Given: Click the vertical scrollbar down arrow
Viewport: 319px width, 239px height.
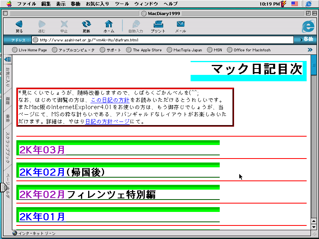Looking at the screenshot, I should (313, 226).
